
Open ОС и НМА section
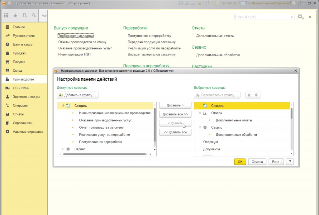[x=24, y=88]
